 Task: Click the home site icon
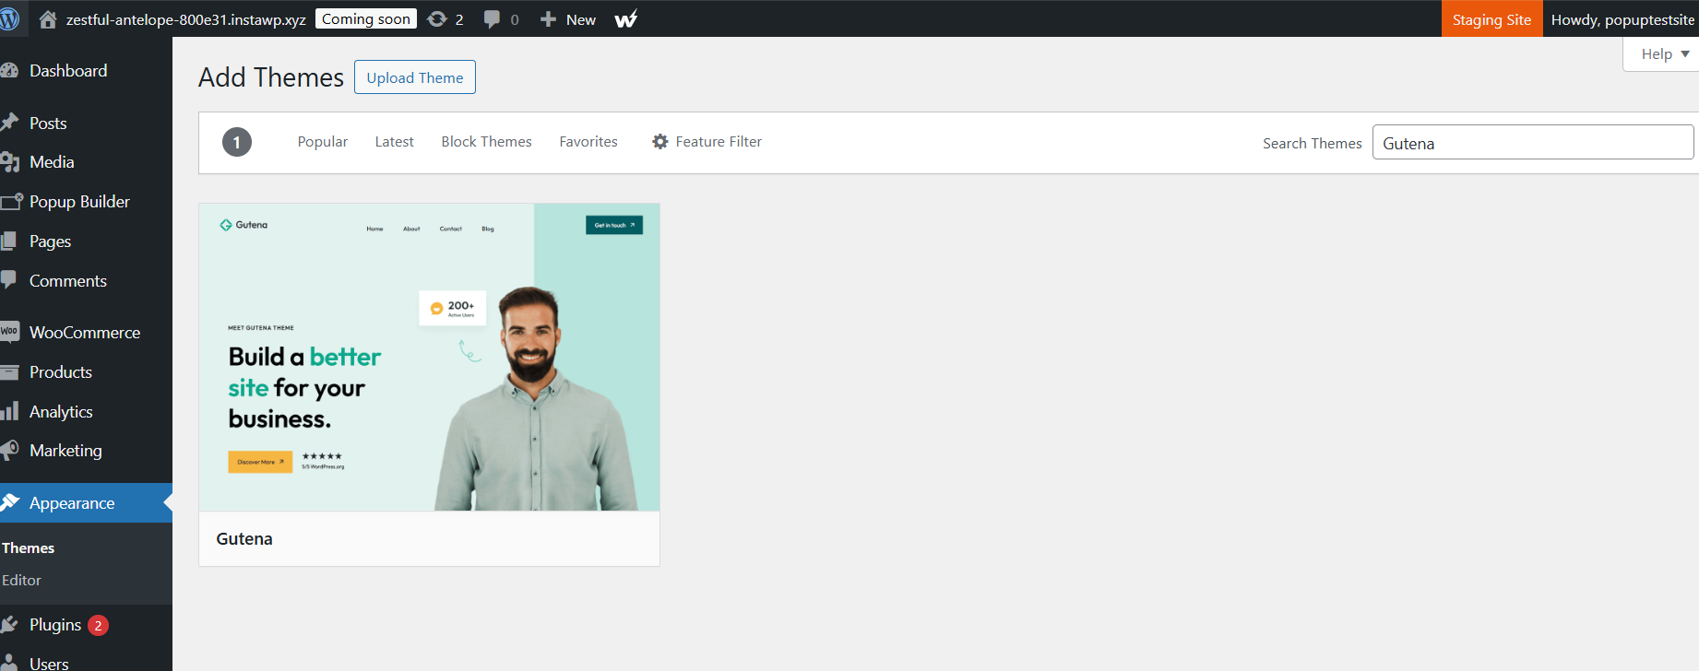click(x=48, y=19)
